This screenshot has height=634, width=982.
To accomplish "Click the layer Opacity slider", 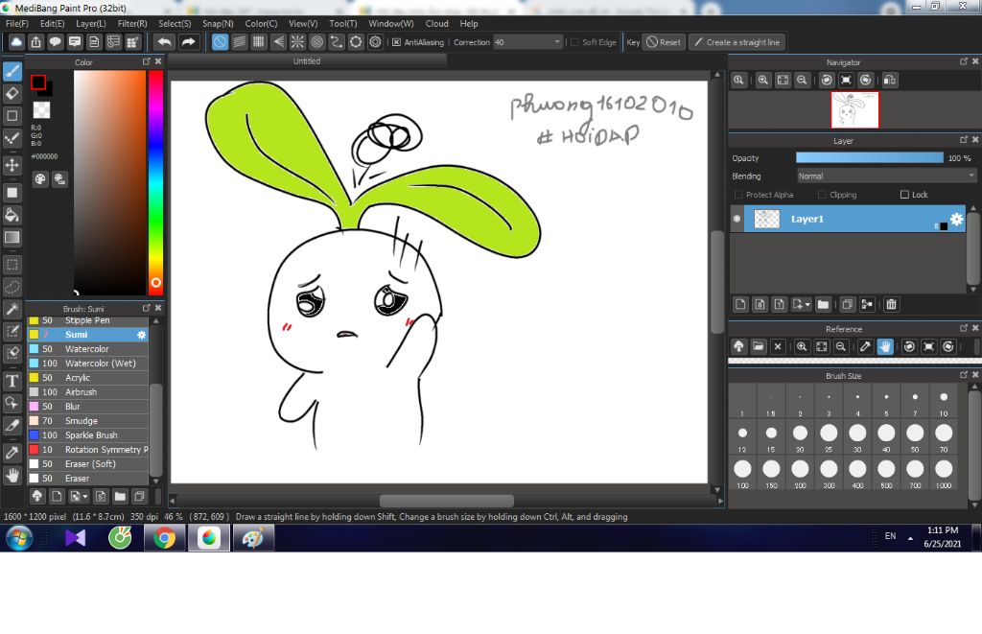I will [869, 158].
